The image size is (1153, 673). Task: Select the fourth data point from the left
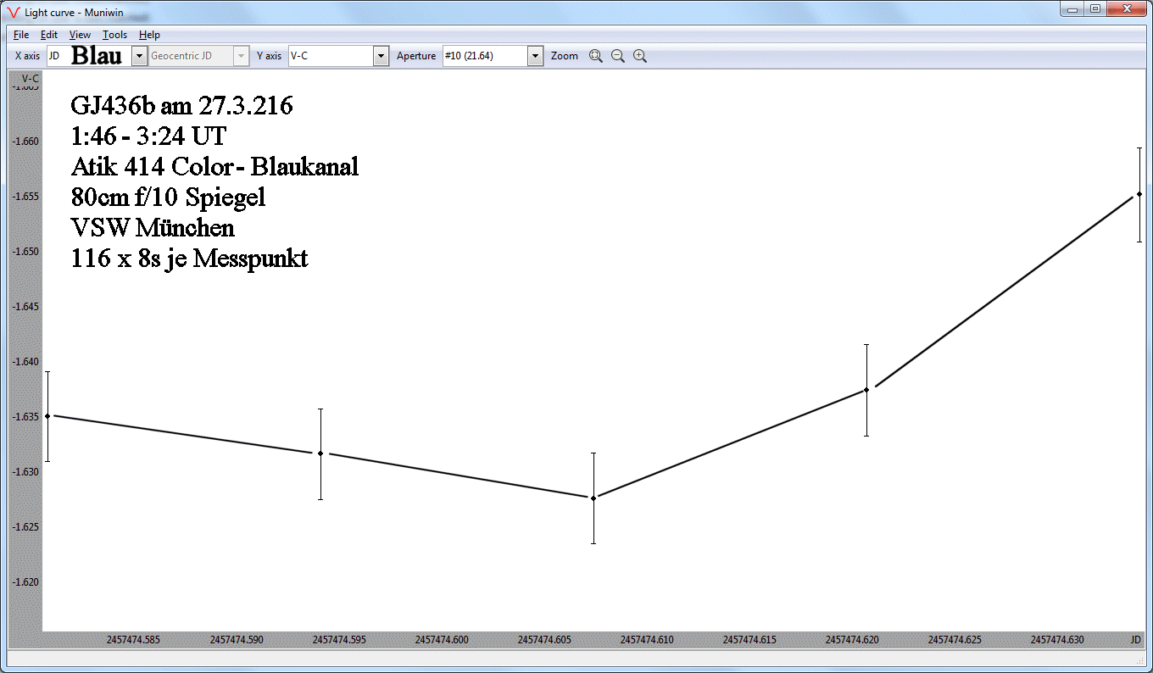click(866, 390)
